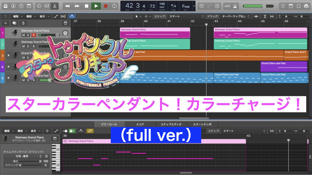Click the 4/4 time signature display

point(173,6)
